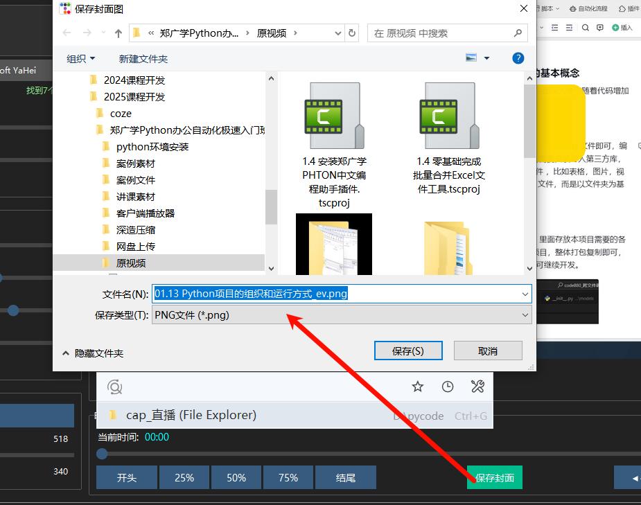Click the 当前时间 timeline slider handle

point(103,454)
